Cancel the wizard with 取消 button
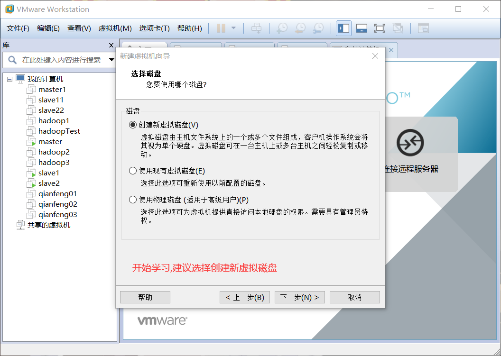 [355, 297]
